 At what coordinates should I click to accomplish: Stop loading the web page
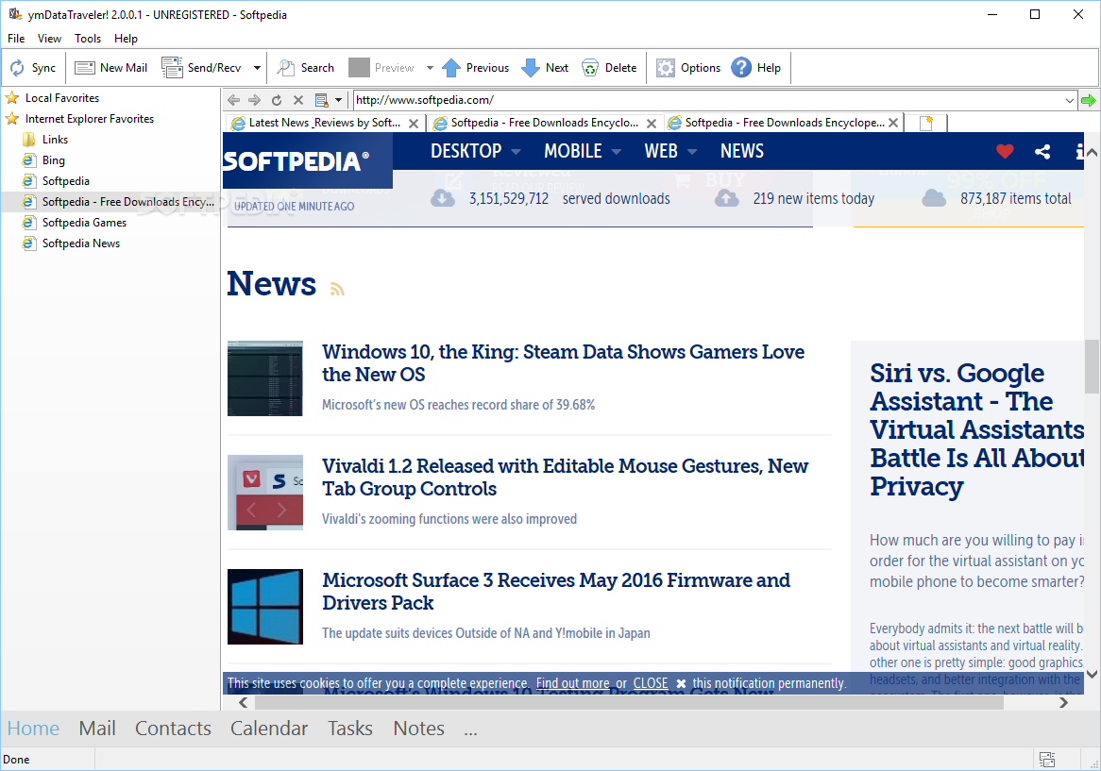click(x=298, y=100)
